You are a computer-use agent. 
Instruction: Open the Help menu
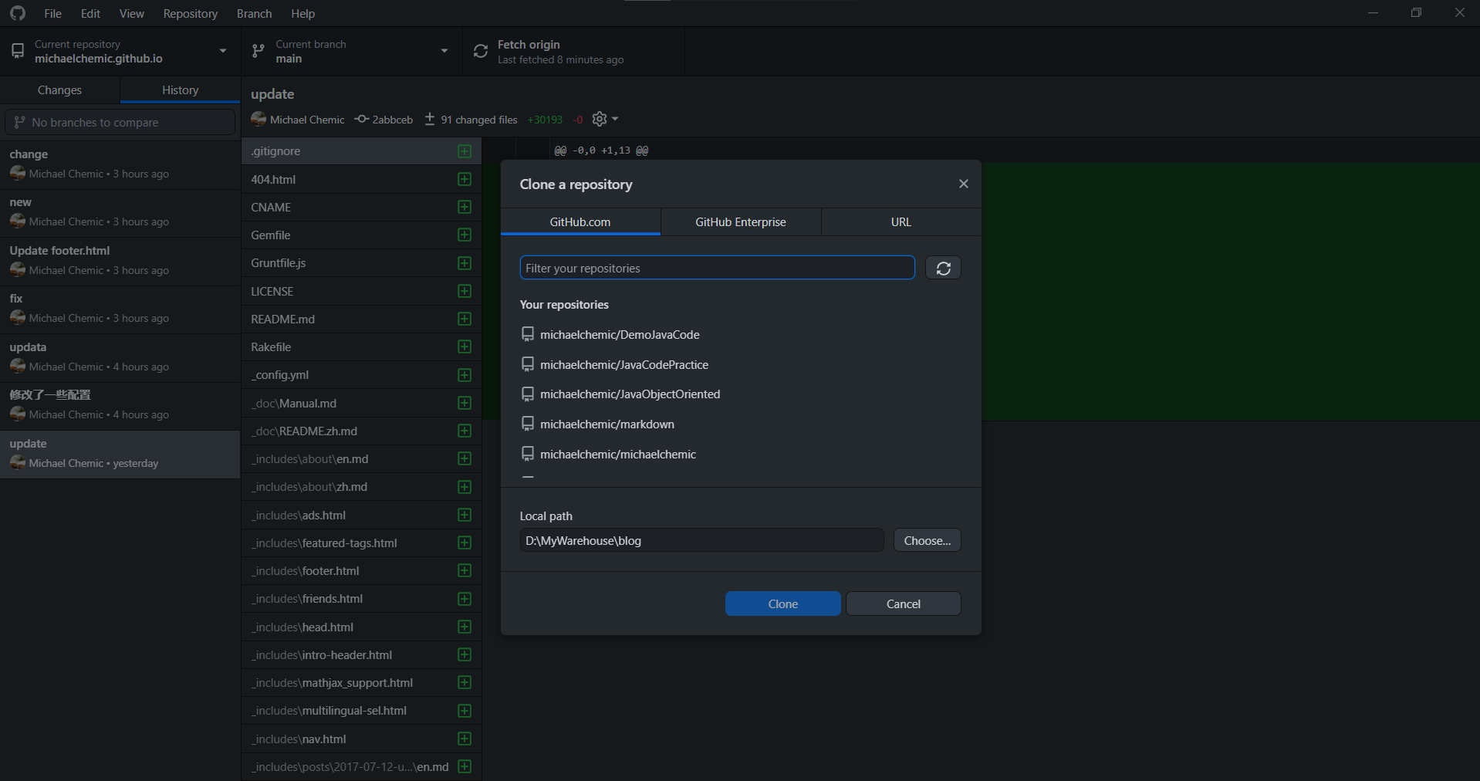(x=302, y=13)
